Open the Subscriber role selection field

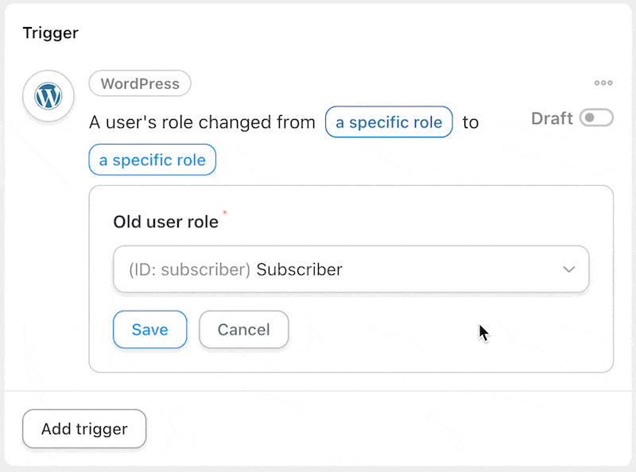click(351, 269)
